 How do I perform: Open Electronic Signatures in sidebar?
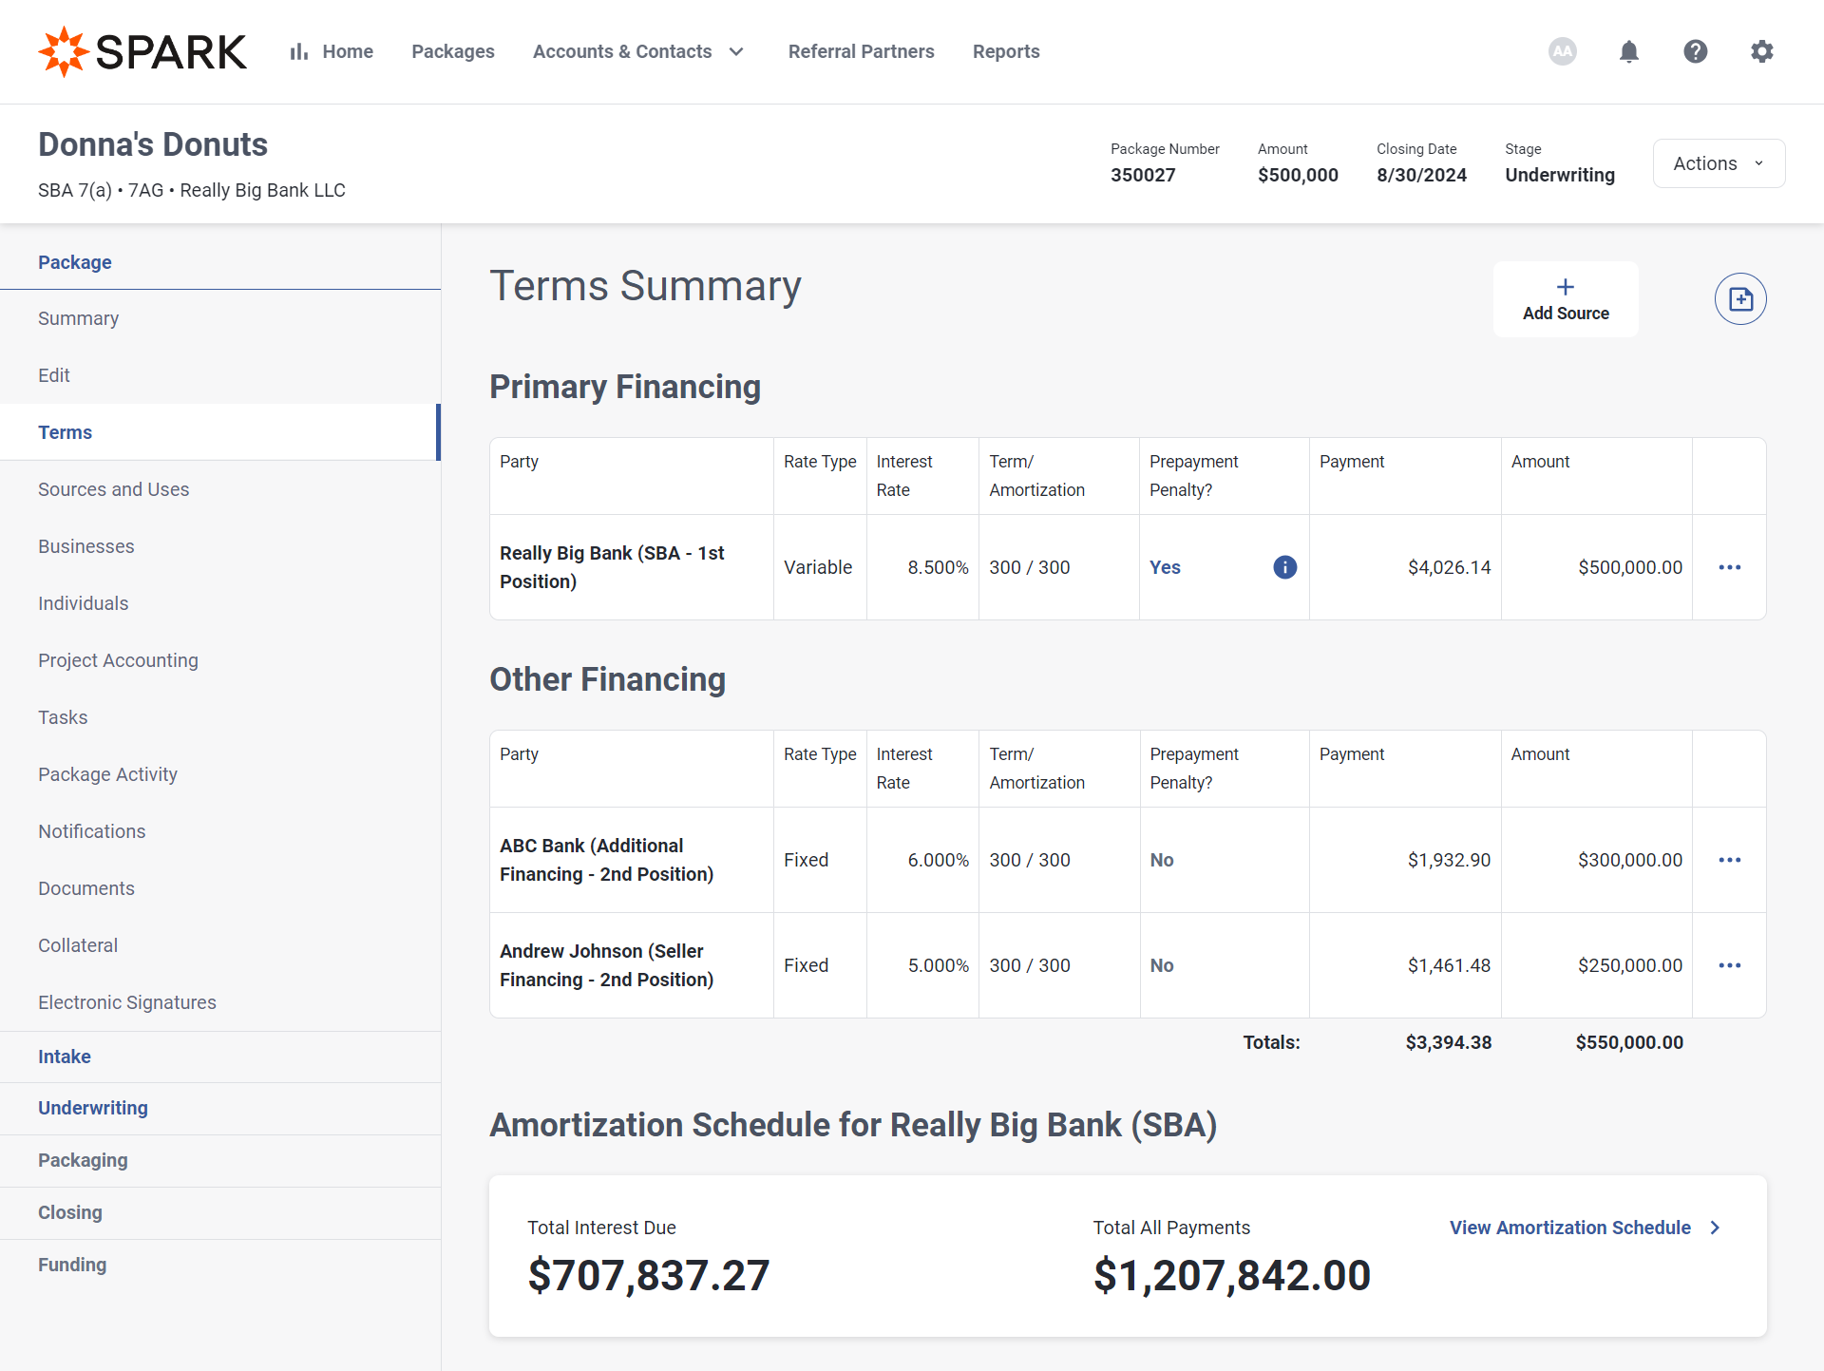(220, 1002)
